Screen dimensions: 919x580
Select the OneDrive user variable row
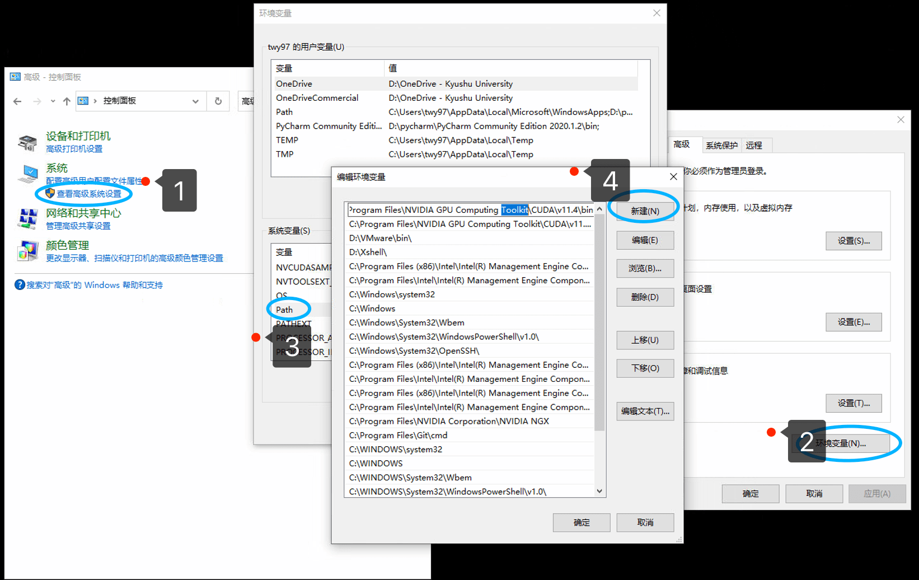point(454,83)
